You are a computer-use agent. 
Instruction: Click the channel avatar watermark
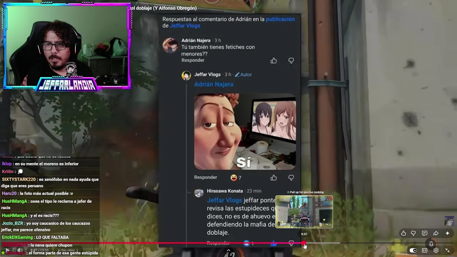click(x=449, y=221)
